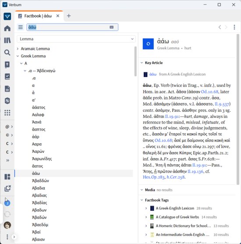Open the Search magnifier icon
This screenshot has width=241, height=244.
pyautogui.click(x=7, y=53)
